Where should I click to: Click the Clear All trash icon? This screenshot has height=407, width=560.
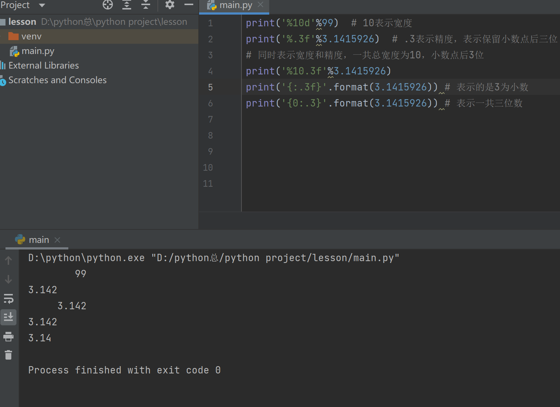click(x=8, y=355)
